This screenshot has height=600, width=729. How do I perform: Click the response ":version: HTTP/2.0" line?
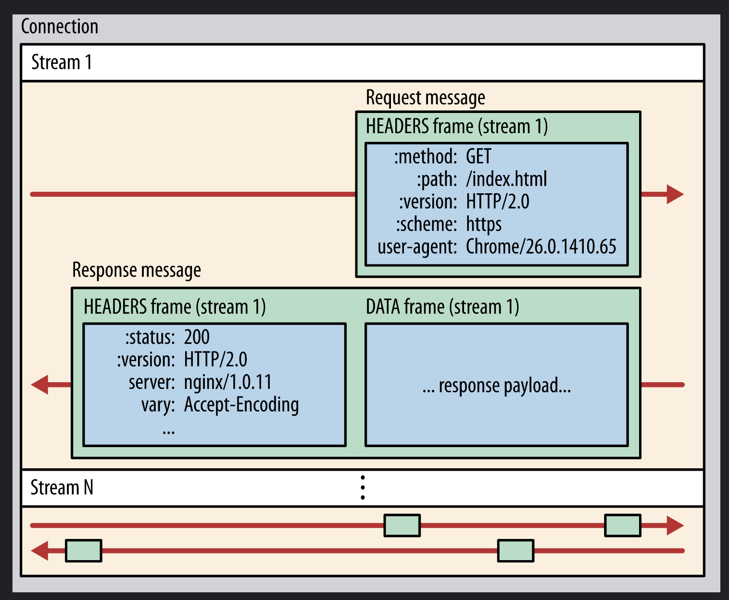click(182, 360)
